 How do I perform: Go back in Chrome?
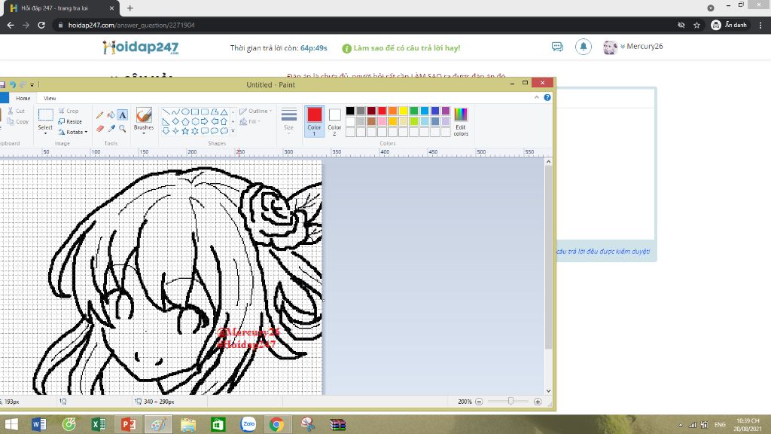11,25
